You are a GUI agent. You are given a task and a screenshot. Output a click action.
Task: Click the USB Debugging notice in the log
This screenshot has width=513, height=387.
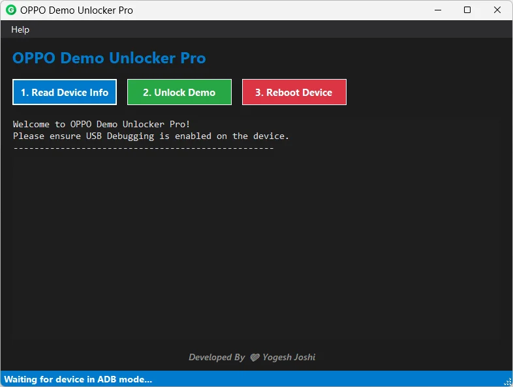point(150,136)
